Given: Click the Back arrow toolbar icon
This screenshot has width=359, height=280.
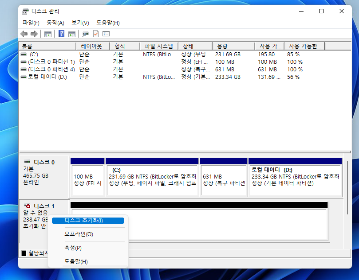Looking at the screenshot, I should click(24, 34).
